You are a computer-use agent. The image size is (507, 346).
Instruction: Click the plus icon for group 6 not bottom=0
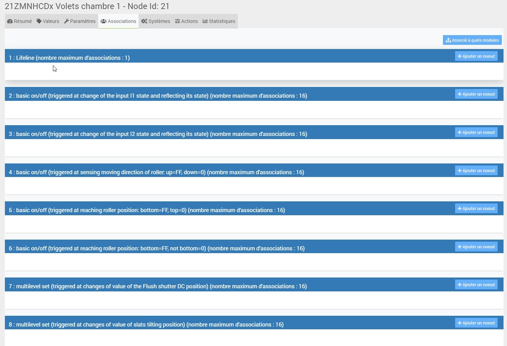[460, 247]
